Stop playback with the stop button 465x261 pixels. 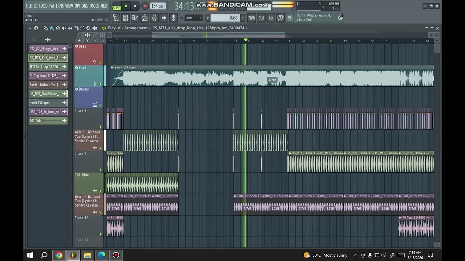135,6
